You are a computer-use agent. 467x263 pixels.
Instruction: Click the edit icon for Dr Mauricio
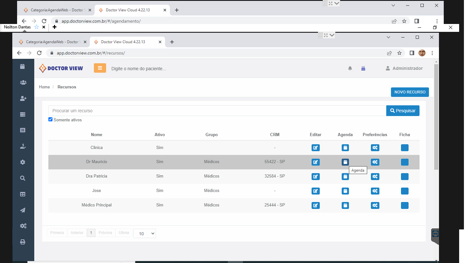click(x=316, y=162)
